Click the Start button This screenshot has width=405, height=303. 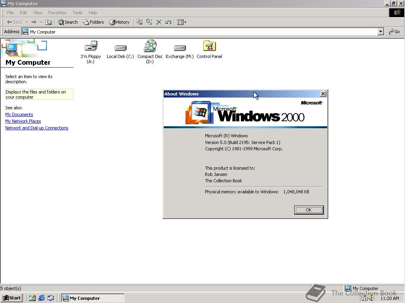click(x=11, y=298)
